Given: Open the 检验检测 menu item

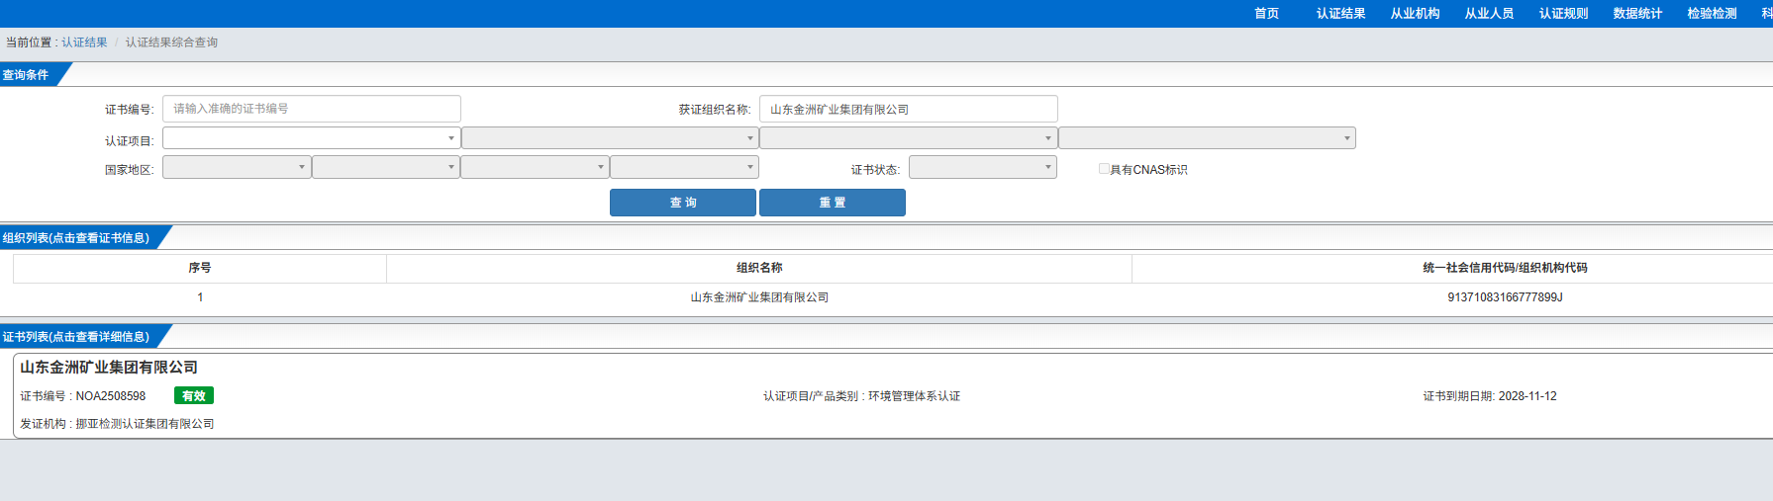Looking at the screenshot, I should tap(1712, 13).
